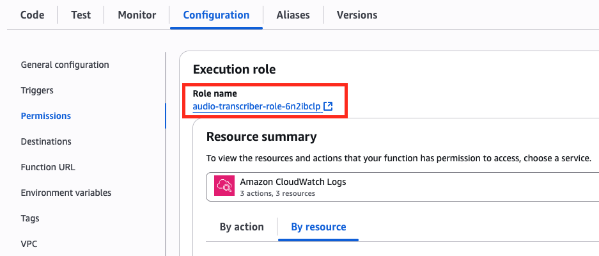Select Permissions in the side menu
Viewport: 599px width, 256px height.
click(x=46, y=116)
